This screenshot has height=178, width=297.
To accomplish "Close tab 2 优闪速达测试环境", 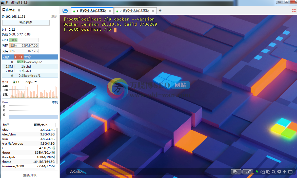I will (x=153, y=11).
